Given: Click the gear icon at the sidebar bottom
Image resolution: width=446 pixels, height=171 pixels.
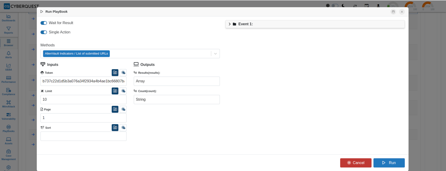Looking at the screenshot, I should pos(9,167).
